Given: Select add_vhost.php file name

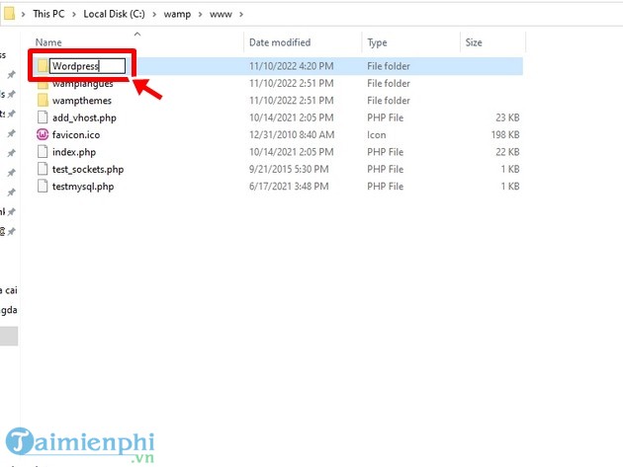Looking at the screenshot, I should [84, 117].
